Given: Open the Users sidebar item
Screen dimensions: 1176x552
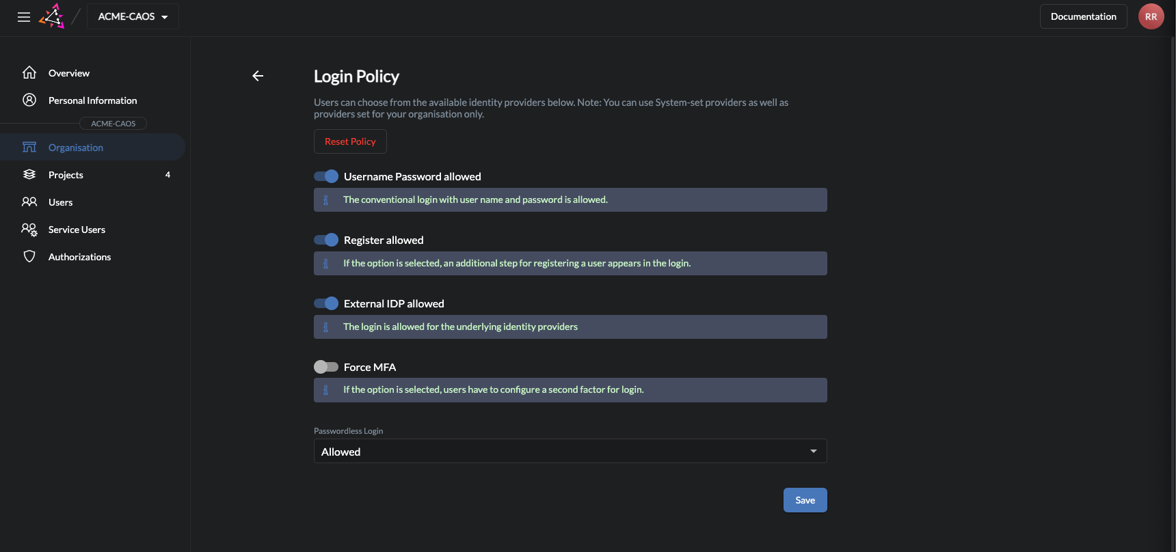Looking at the screenshot, I should coord(60,202).
